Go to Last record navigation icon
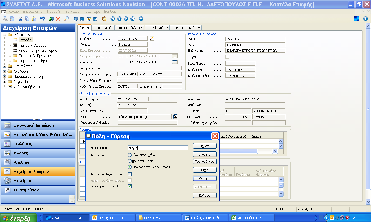371x222 pixels. coord(132,19)
